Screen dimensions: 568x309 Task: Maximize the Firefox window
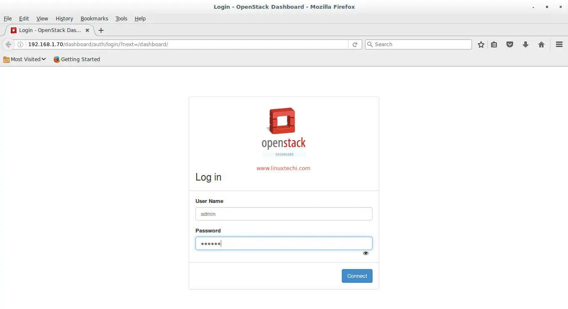(x=547, y=7)
